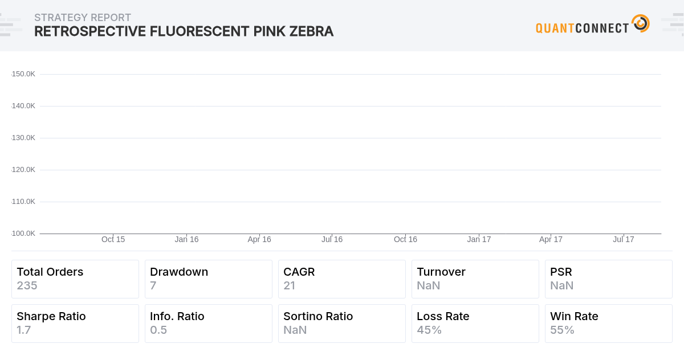Image resolution: width=684 pixels, height=360 pixels.
Task: Click the Turnover stat card
Action: tap(475, 279)
